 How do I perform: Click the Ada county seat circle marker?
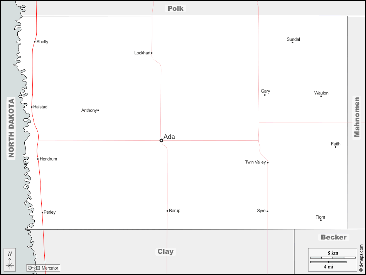[x=161, y=140]
